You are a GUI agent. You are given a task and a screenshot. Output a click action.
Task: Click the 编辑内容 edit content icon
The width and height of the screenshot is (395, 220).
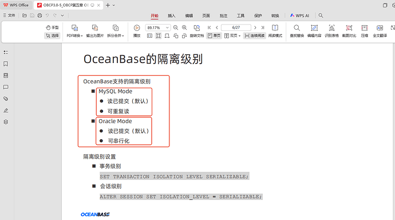tap(314, 31)
